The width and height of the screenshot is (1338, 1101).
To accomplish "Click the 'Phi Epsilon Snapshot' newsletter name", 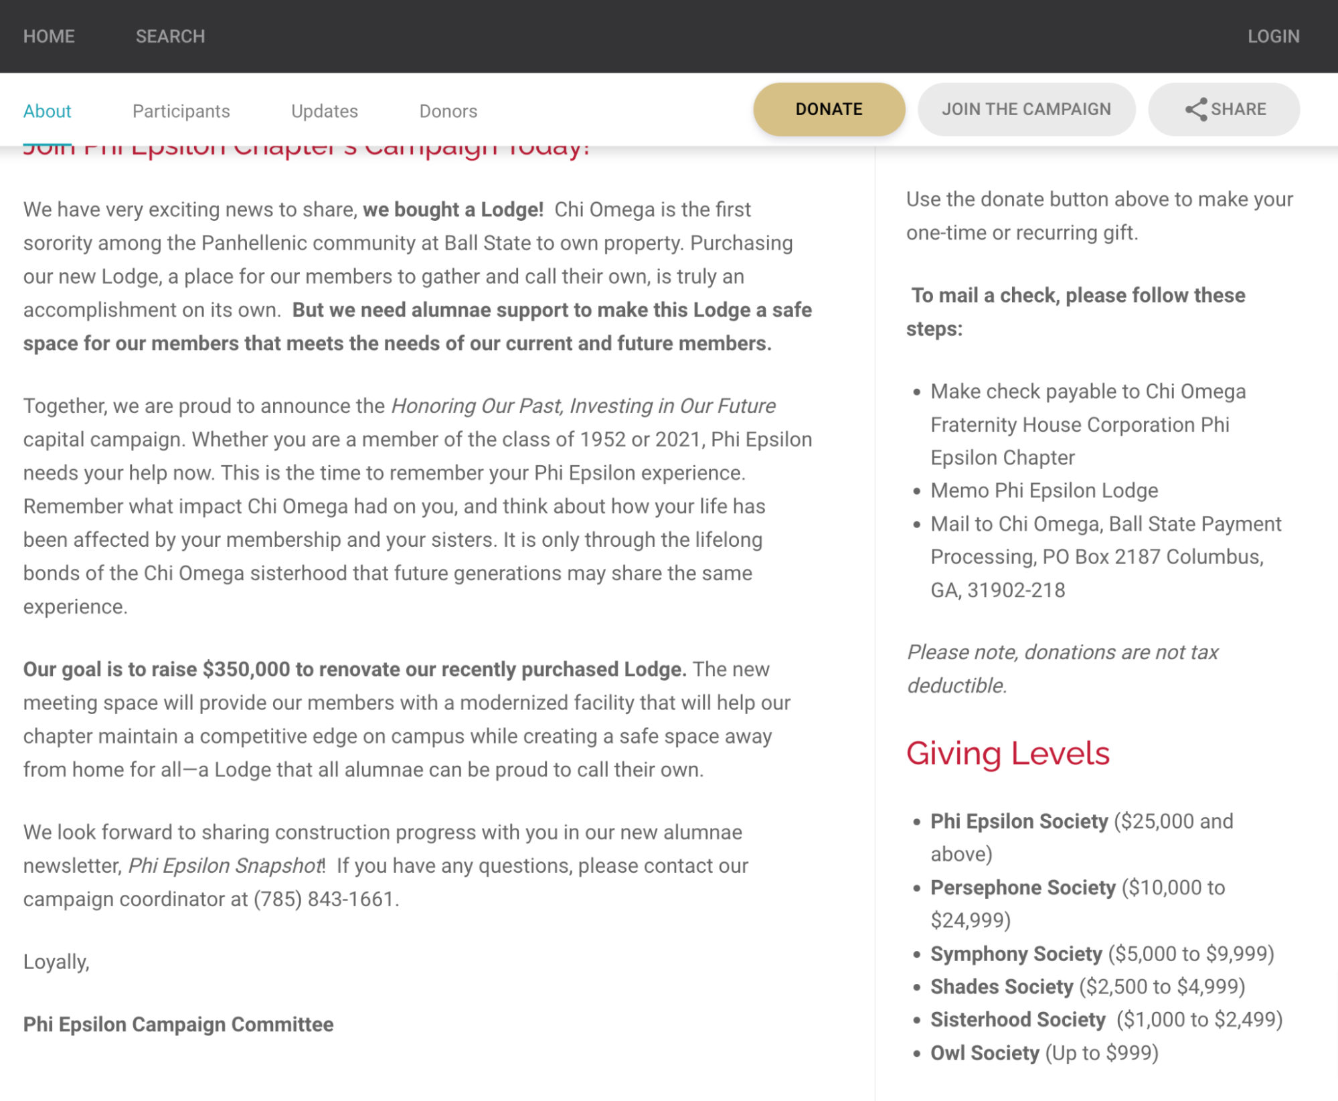I will point(226,865).
